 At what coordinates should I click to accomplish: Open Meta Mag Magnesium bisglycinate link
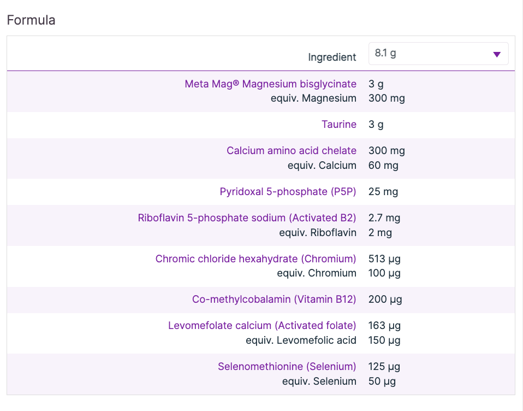pyautogui.click(x=270, y=84)
